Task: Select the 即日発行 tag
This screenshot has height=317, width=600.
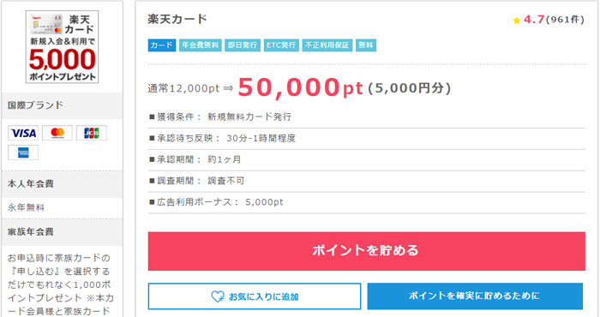Action: [243, 45]
